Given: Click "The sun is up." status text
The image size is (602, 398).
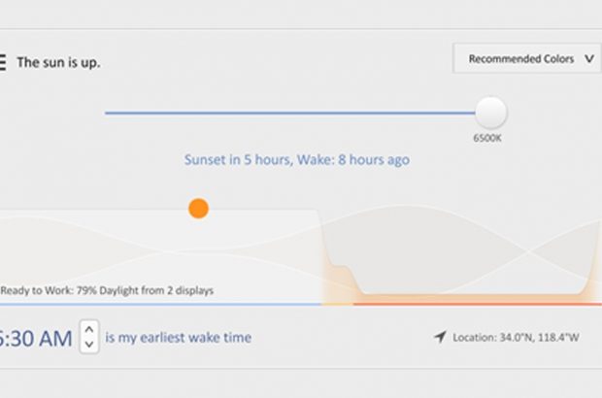Looking at the screenshot, I should [x=57, y=63].
